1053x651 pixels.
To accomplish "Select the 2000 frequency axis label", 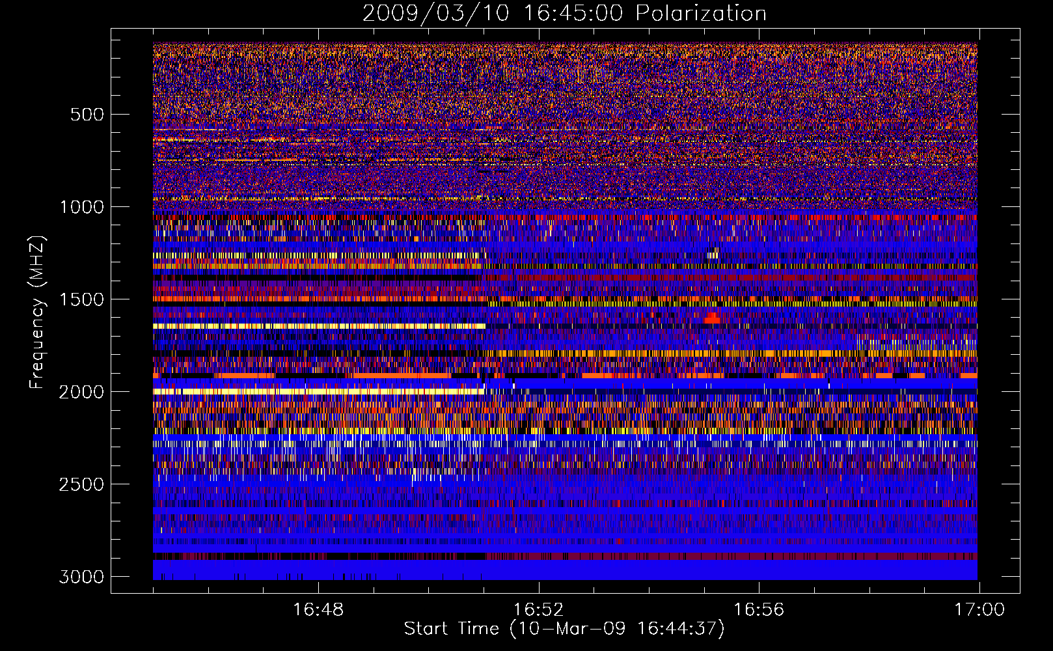I will (81, 392).
